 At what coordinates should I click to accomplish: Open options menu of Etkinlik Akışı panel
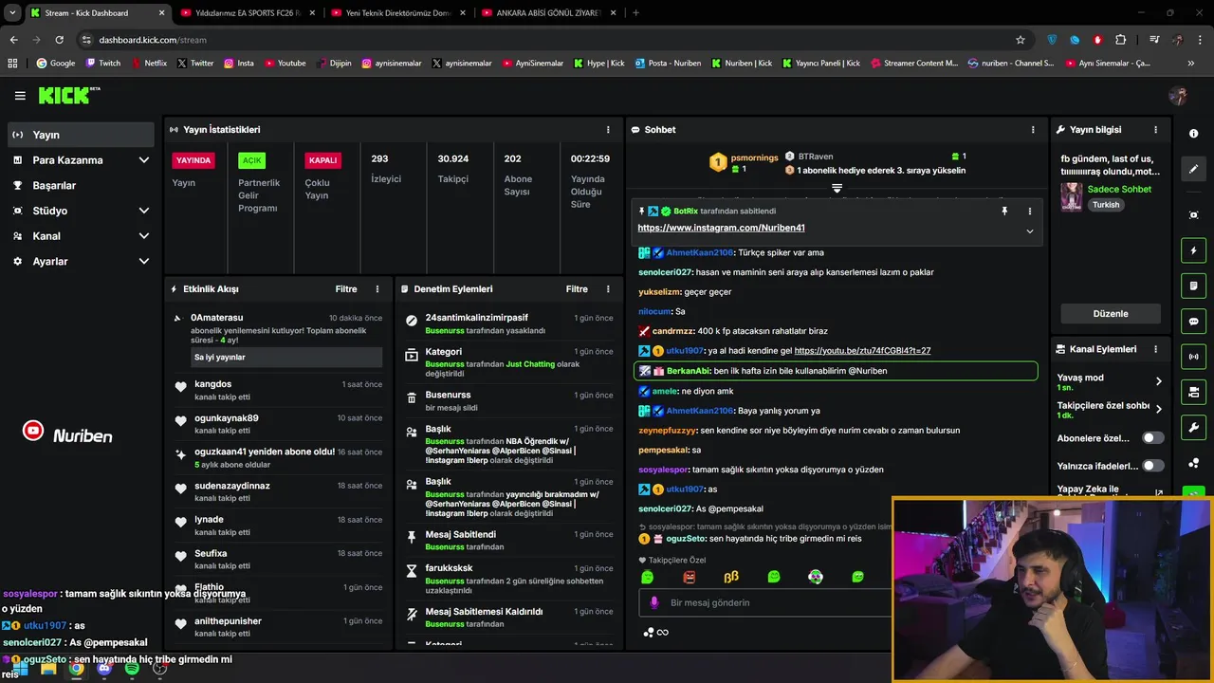[x=377, y=289]
